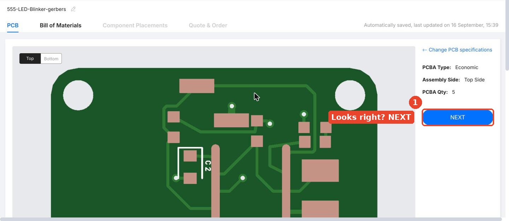The width and height of the screenshot is (509, 221).
Task: Click the horizontal scrollbar at the bottom
Action: pos(251,219)
